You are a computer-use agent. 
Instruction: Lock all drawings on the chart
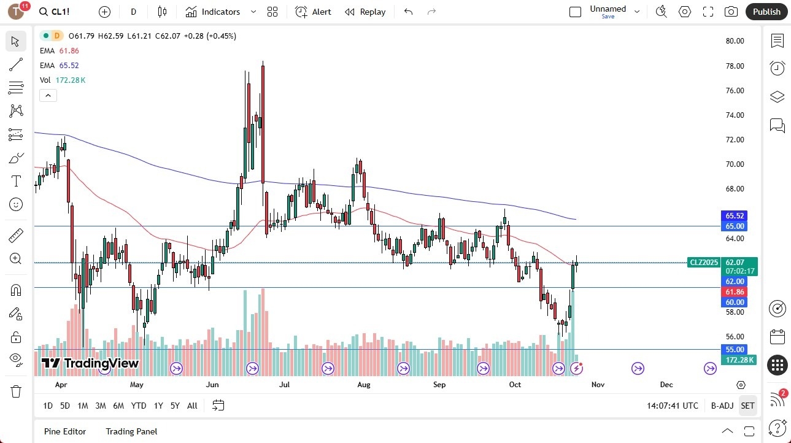[x=16, y=337]
